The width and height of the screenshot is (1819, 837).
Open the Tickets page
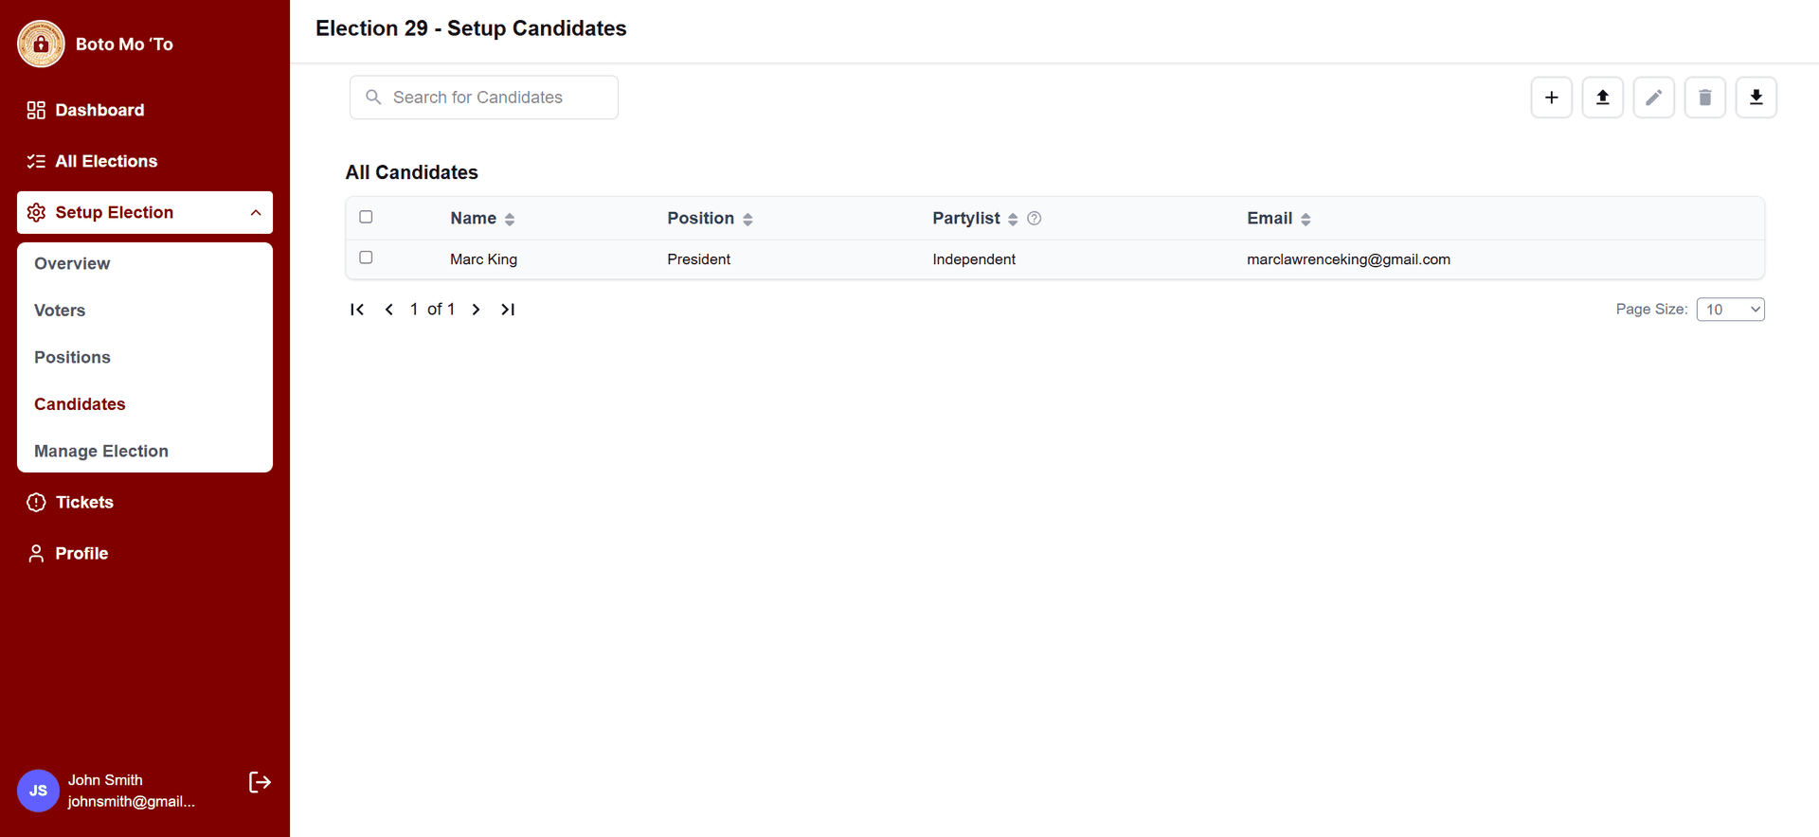click(x=84, y=503)
